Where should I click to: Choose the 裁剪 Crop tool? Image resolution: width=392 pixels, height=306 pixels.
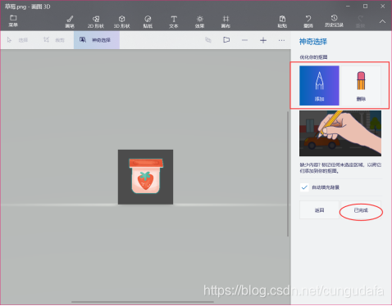(x=53, y=40)
